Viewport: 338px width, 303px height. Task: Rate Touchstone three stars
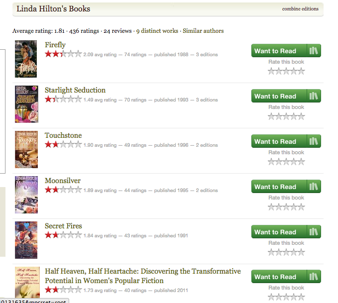pos(286,162)
